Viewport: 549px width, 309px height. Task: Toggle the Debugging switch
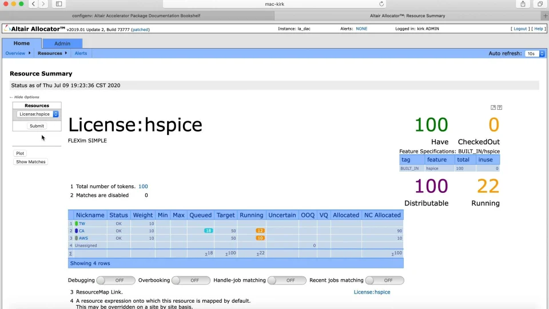point(116,280)
